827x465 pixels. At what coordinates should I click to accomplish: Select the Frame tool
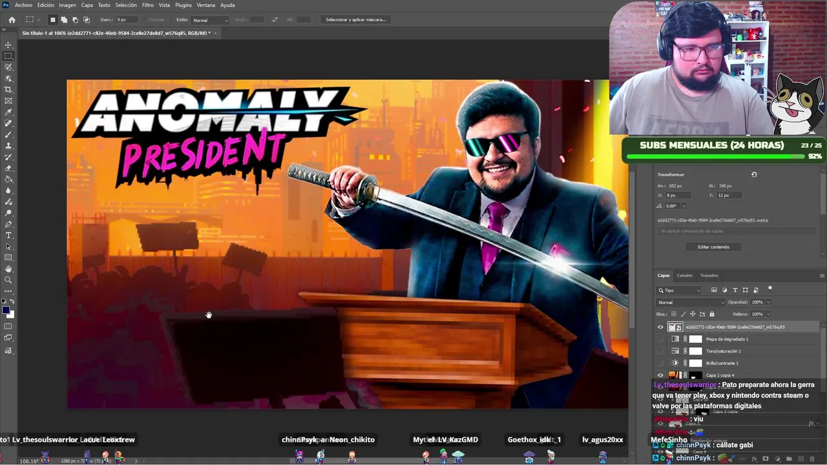[x=8, y=101]
